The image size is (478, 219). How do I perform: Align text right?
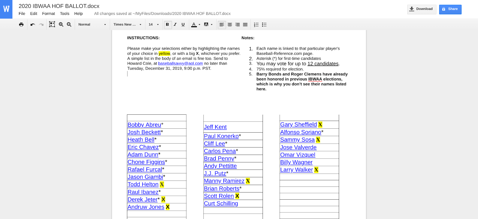(x=238, y=24)
